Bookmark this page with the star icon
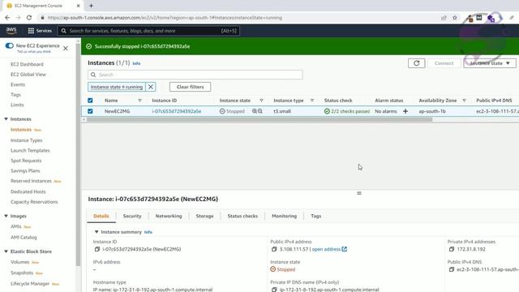519x292 pixels. [x=455, y=18]
